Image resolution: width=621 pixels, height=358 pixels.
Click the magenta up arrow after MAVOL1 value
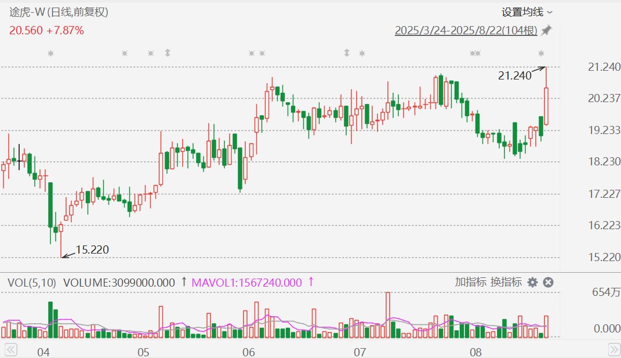[311, 282]
